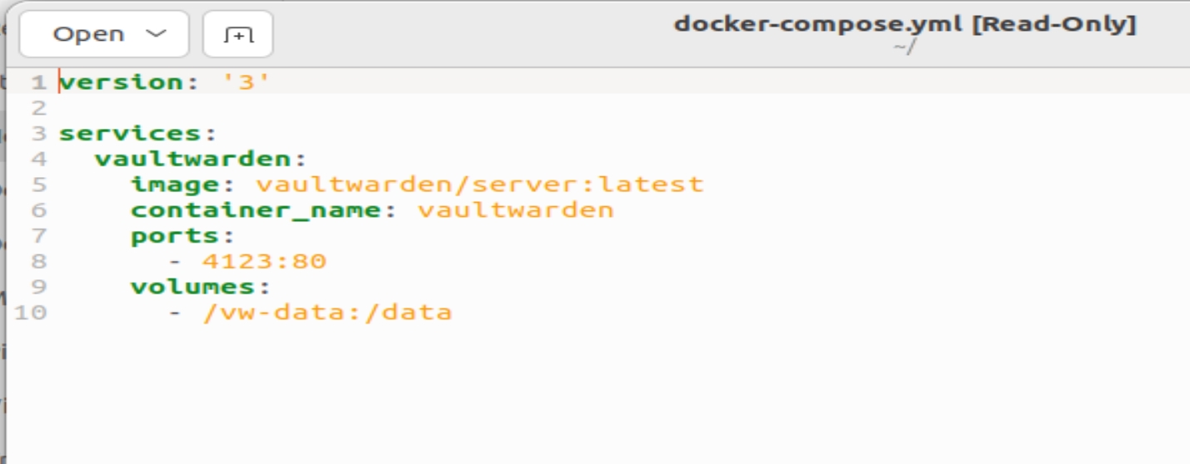
Task: Click the 'ports:' key
Action: click(x=183, y=235)
